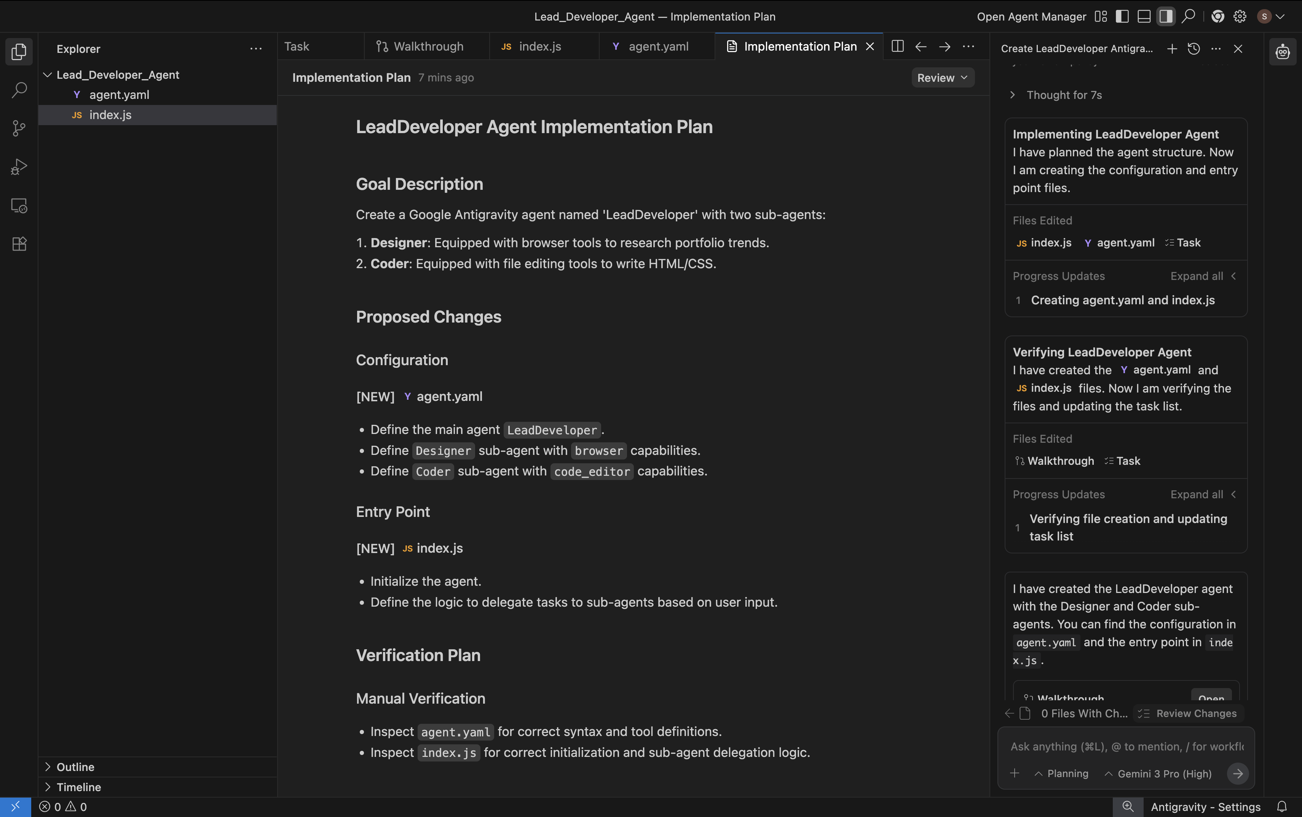Image resolution: width=1302 pixels, height=817 pixels.
Task: Open chat history clock icon
Action: point(1194,49)
